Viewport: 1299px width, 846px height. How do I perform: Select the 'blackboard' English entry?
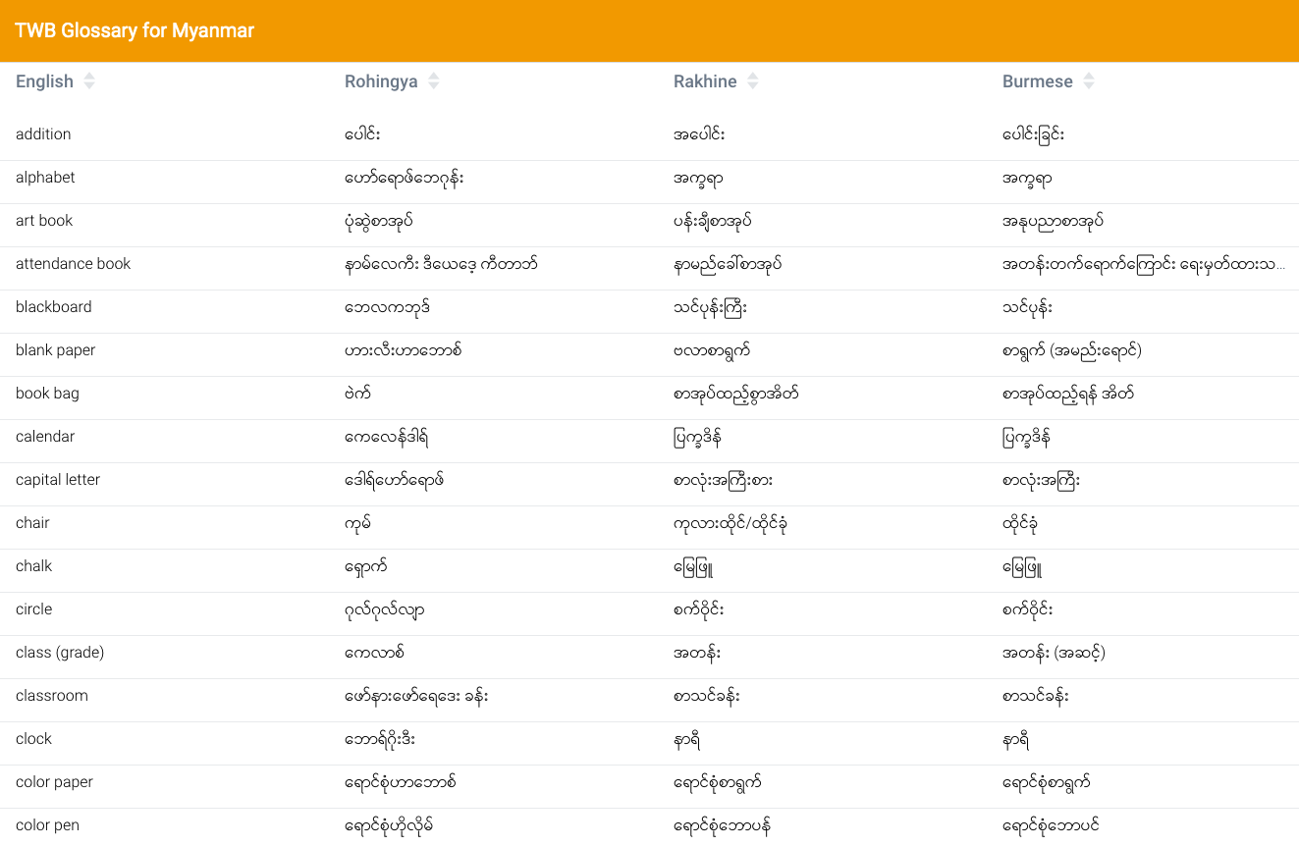click(53, 307)
